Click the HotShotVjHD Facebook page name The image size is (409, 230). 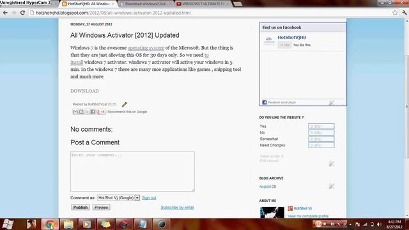tap(292, 38)
